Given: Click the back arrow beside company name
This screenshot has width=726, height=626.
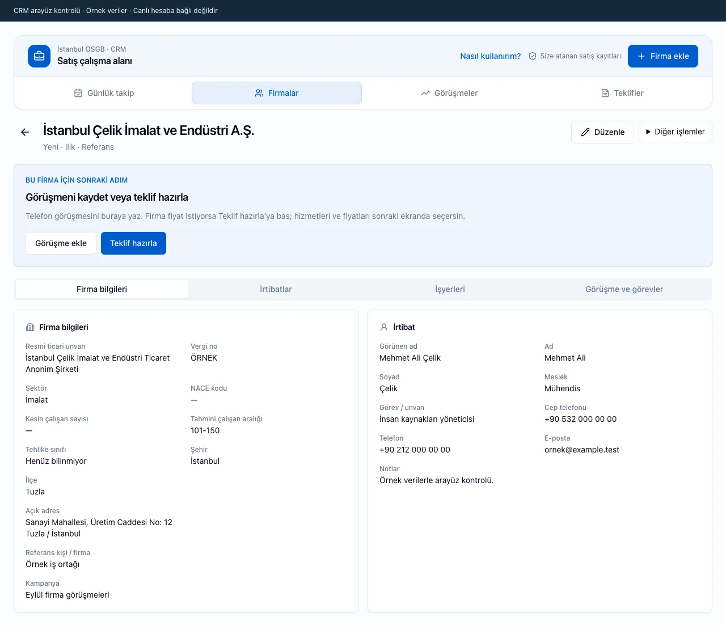Looking at the screenshot, I should pyautogui.click(x=25, y=132).
